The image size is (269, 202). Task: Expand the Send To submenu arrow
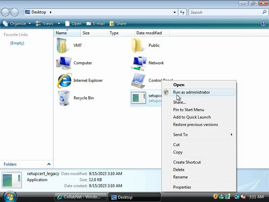click(231, 134)
